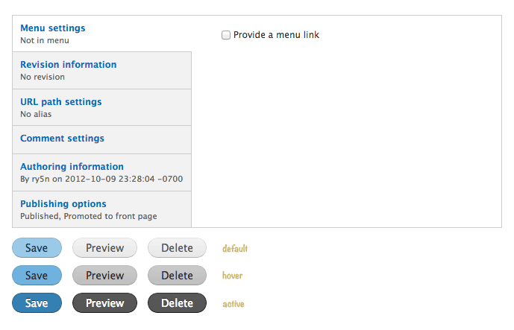
Task: Select the URL path settings tab
Action: pyautogui.click(x=61, y=102)
